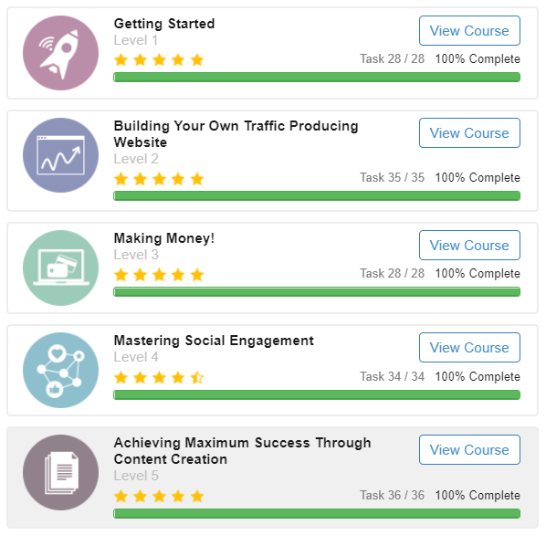This screenshot has height=546, width=546.
Task: Click the Level 1 green progress bar
Action: pos(317,78)
